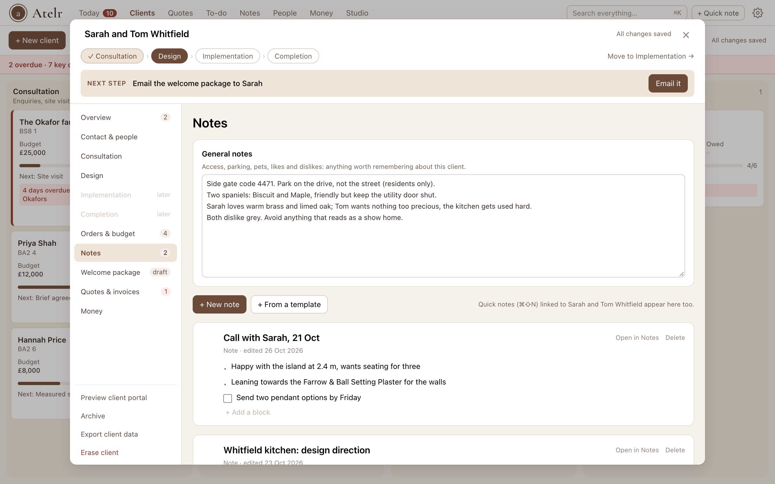The image size is (775, 484).
Task: Open Welcome package draft section
Action: 126,272
